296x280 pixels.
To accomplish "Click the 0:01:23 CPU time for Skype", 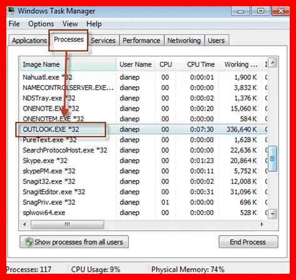I will coord(202,161).
